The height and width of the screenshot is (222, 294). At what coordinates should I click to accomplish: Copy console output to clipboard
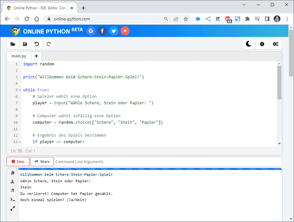click(12, 173)
